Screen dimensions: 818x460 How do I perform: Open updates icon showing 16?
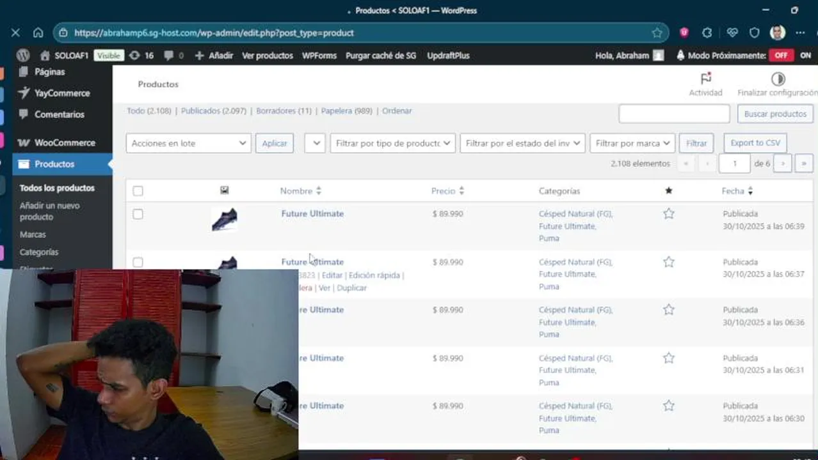[x=141, y=56]
